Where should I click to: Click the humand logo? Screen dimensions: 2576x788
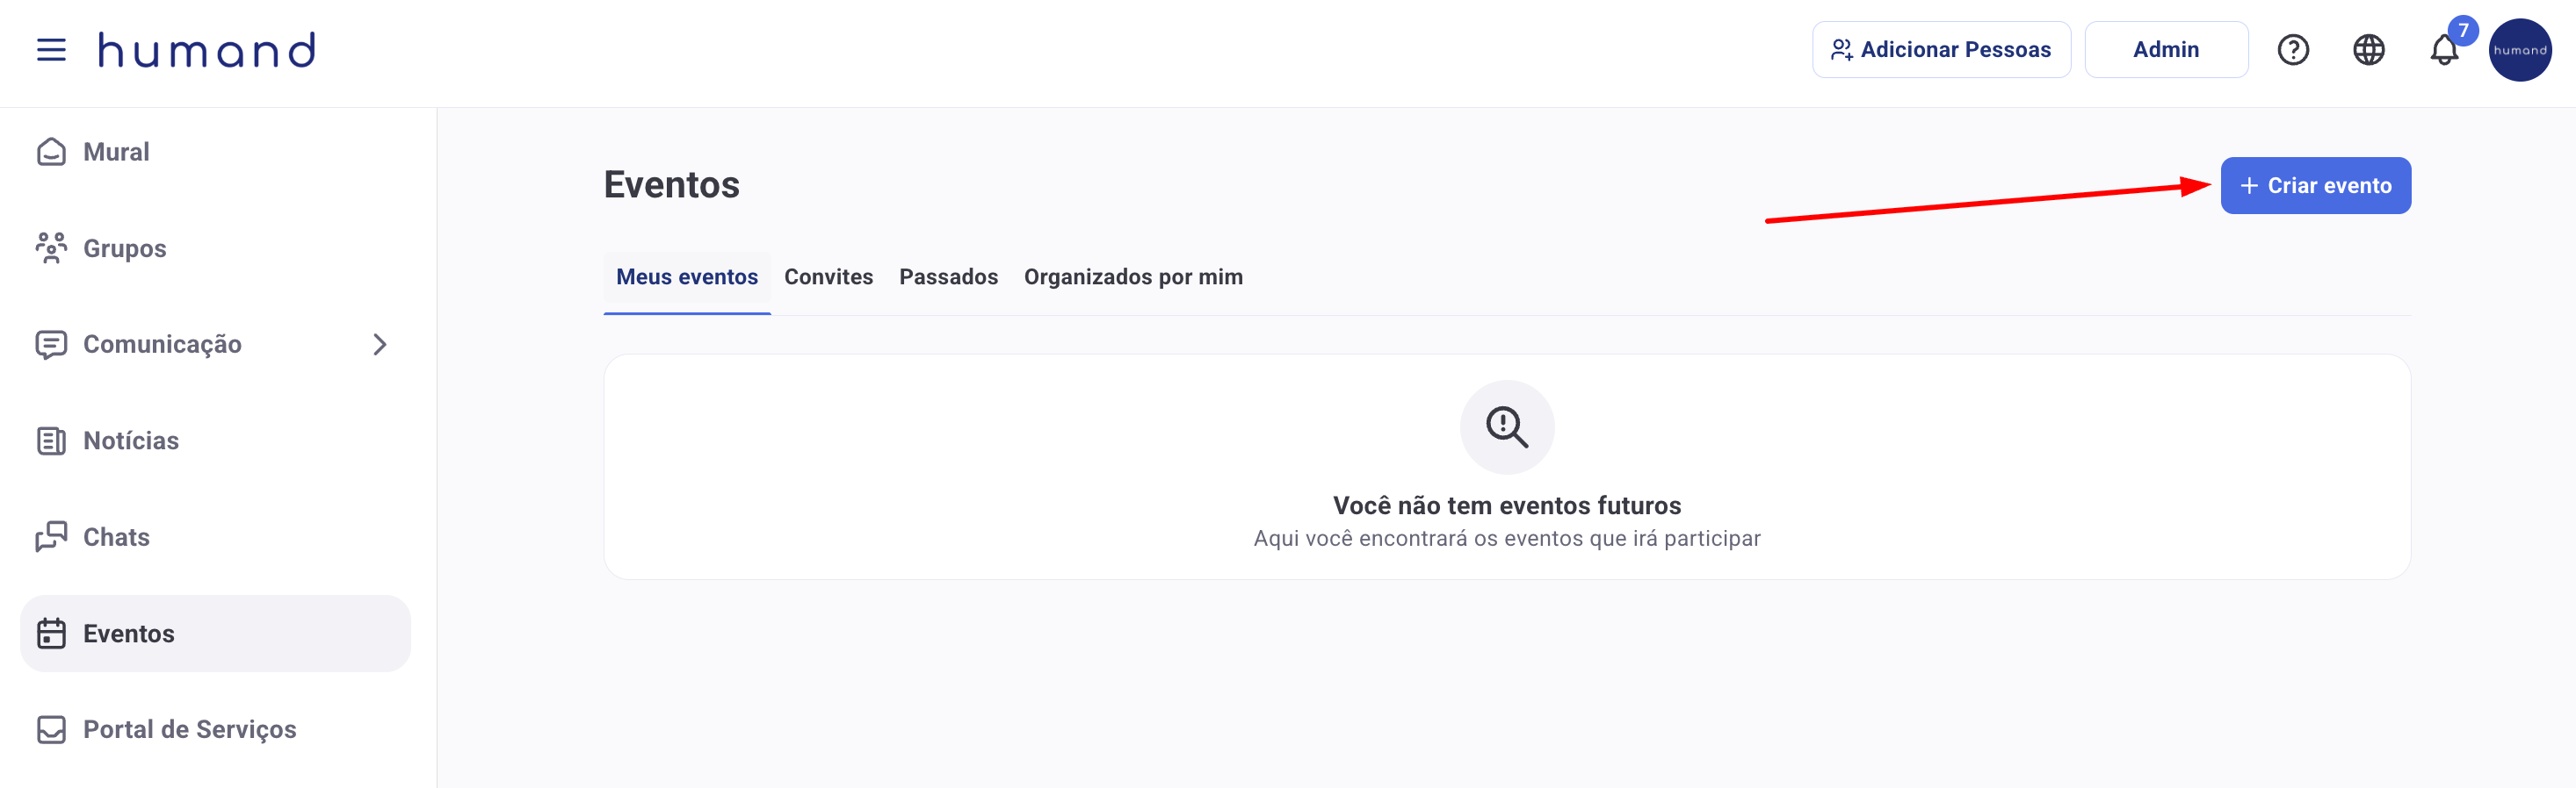coord(207,50)
